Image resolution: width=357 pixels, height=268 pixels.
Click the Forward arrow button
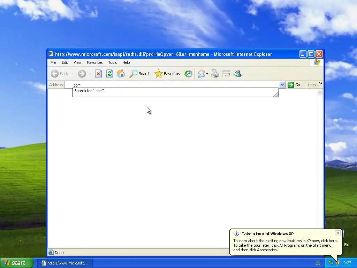point(82,74)
